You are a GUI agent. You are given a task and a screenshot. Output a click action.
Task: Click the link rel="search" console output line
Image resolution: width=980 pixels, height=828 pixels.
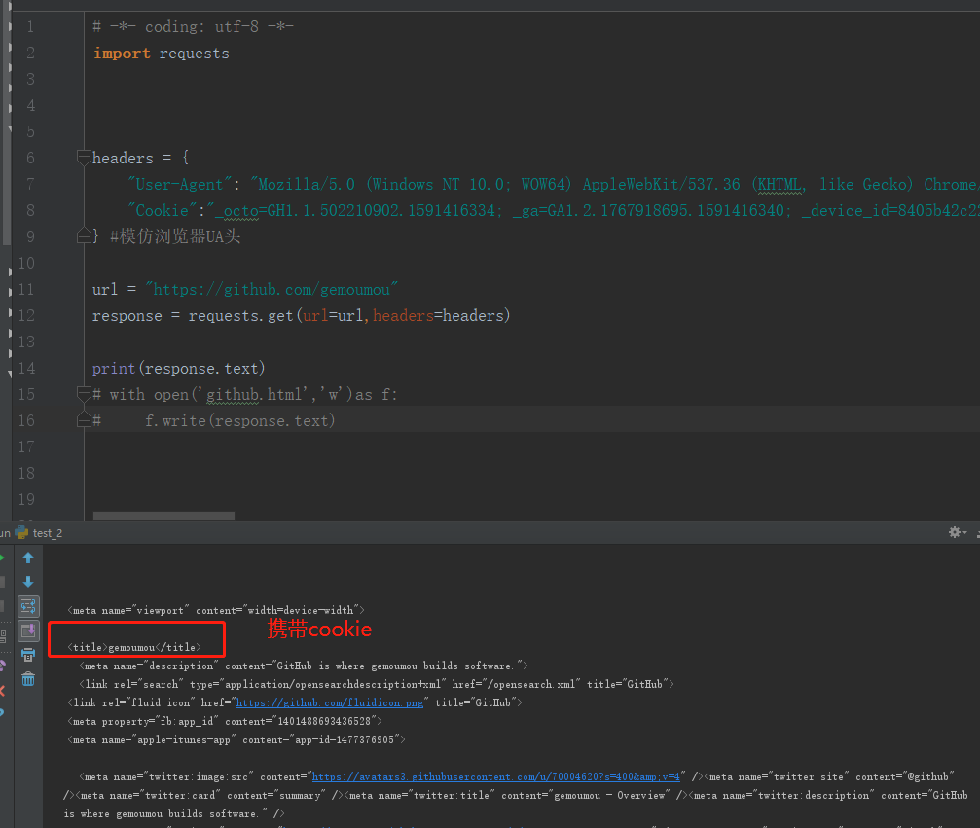pos(377,684)
